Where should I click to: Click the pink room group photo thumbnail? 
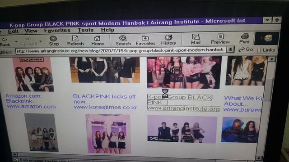108,134
